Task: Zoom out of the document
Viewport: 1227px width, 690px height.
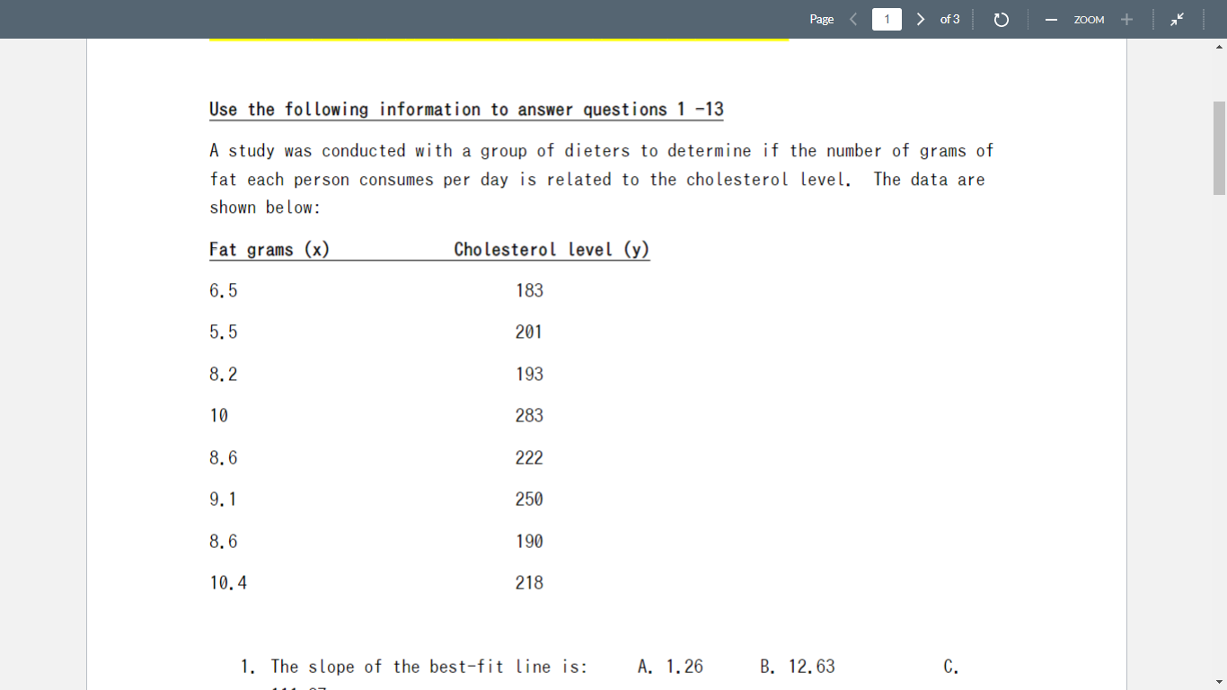Action: [1051, 18]
